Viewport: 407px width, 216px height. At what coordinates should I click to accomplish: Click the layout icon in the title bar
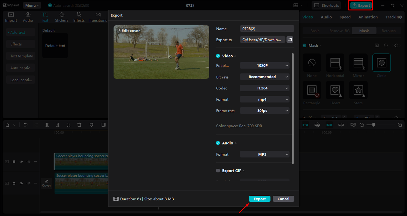click(x=296, y=5)
